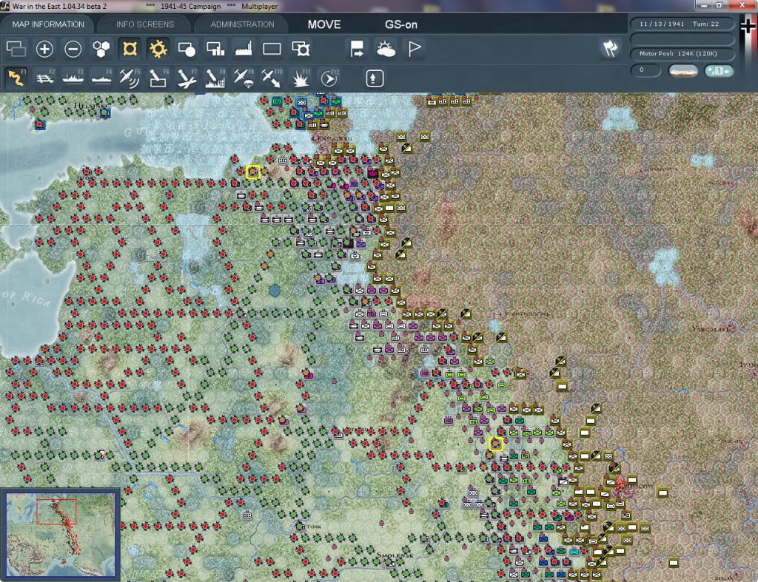The width and height of the screenshot is (758, 582).
Task: Switch to the INFO SCREENS tab
Action: coord(144,24)
